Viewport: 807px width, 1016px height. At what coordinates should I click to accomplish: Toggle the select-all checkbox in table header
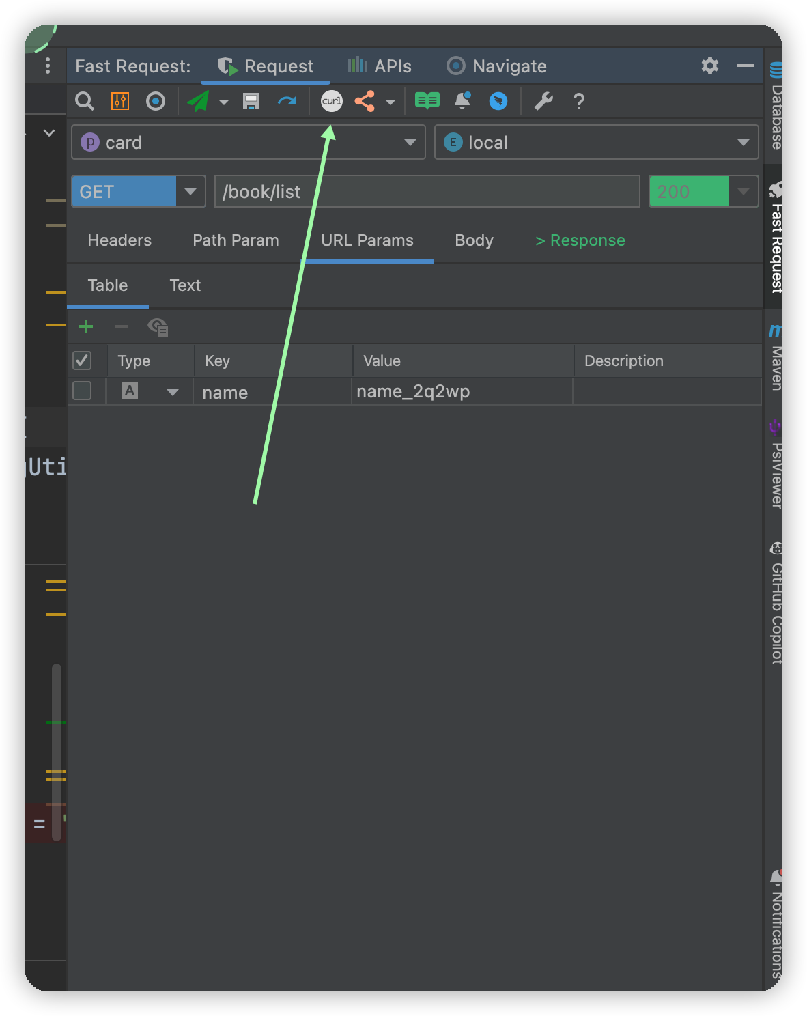tap(82, 360)
